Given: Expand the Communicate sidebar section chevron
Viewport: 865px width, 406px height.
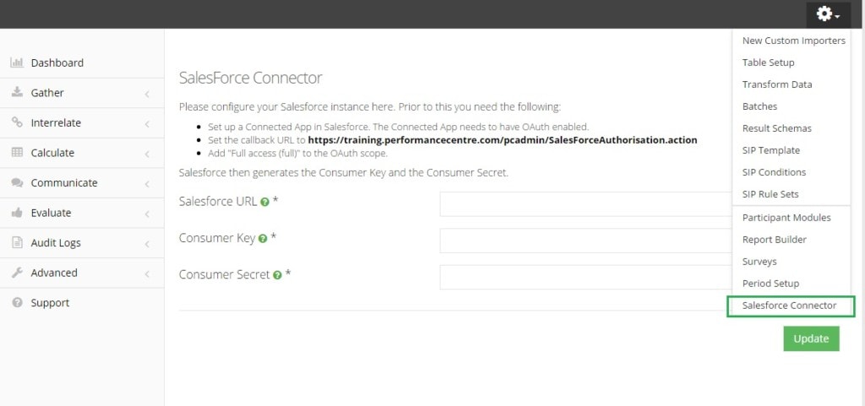Looking at the screenshot, I should click(x=147, y=184).
